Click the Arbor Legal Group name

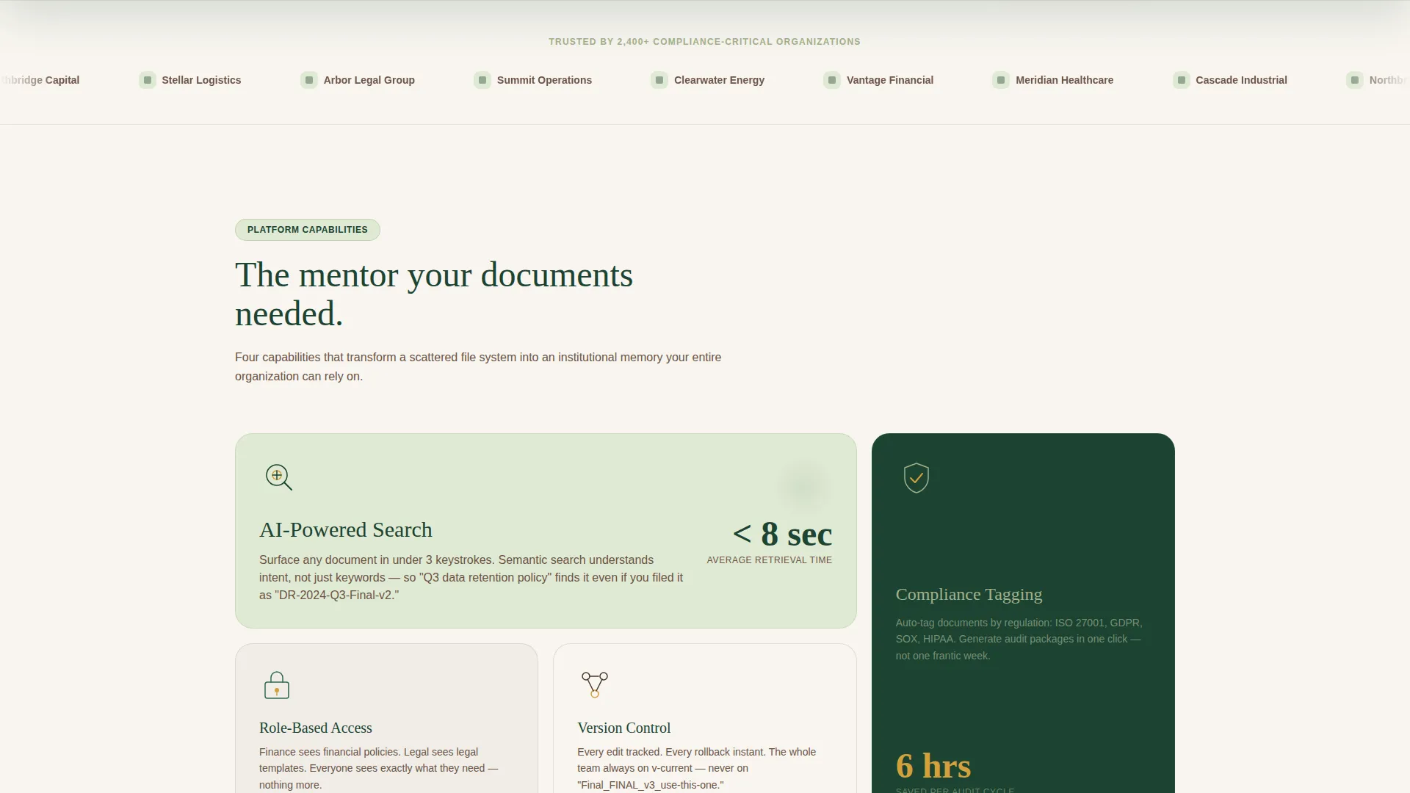pos(369,80)
